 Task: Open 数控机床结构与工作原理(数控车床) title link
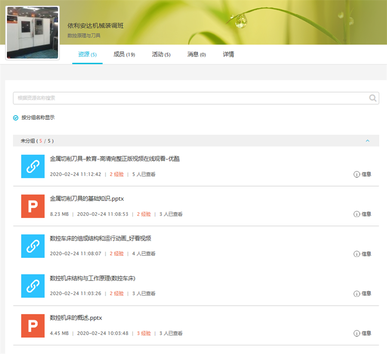tap(92, 278)
